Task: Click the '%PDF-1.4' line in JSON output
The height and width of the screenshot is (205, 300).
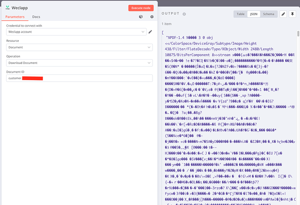Action: click(190, 38)
